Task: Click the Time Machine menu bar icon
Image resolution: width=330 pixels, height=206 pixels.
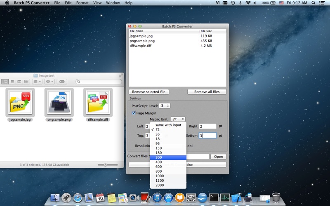Action: [x=233, y=3]
